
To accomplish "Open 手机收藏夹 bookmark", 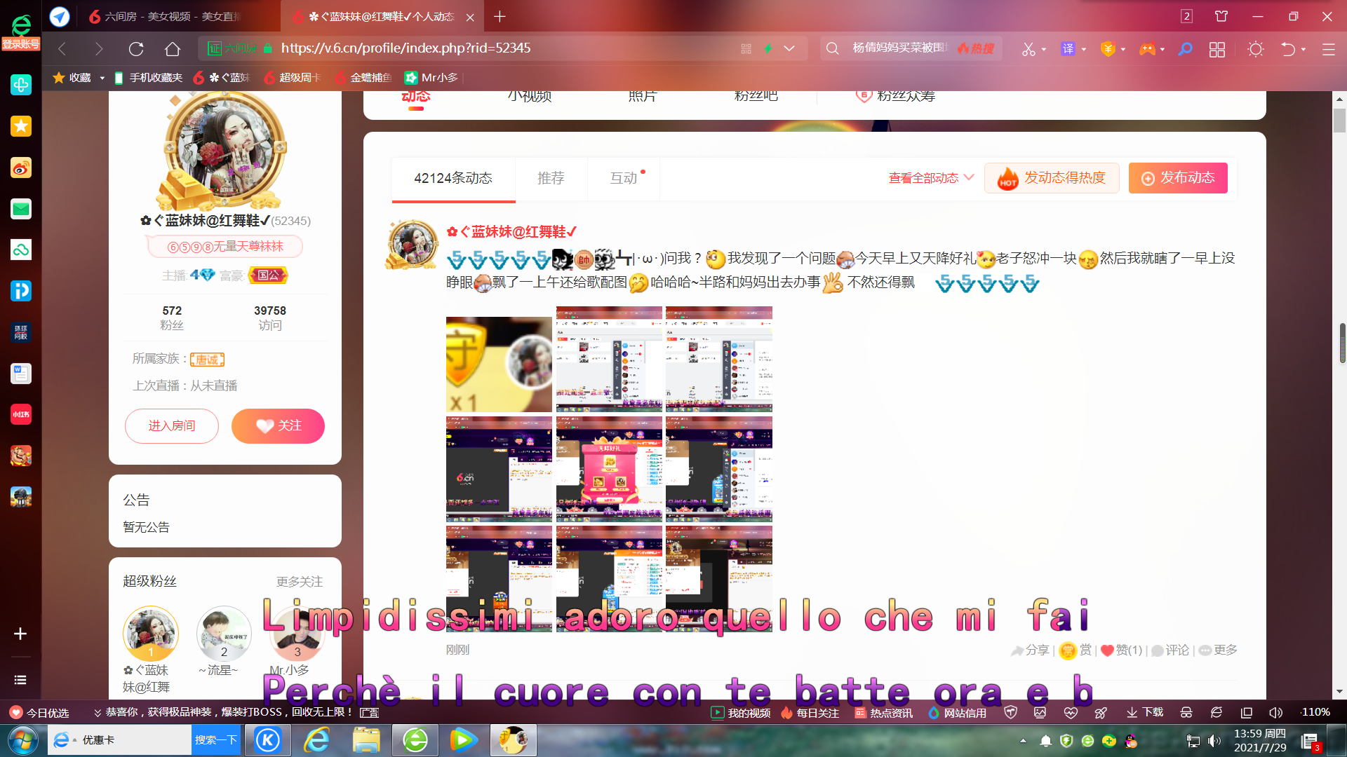I will pyautogui.click(x=148, y=78).
